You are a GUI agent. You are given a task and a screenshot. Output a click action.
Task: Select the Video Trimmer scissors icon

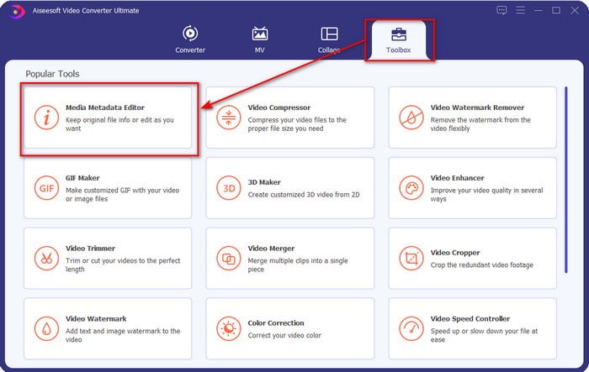click(x=46, y=258)
